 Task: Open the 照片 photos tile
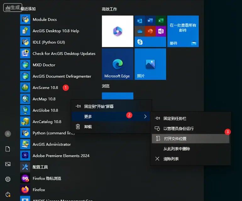pos(150,64)
